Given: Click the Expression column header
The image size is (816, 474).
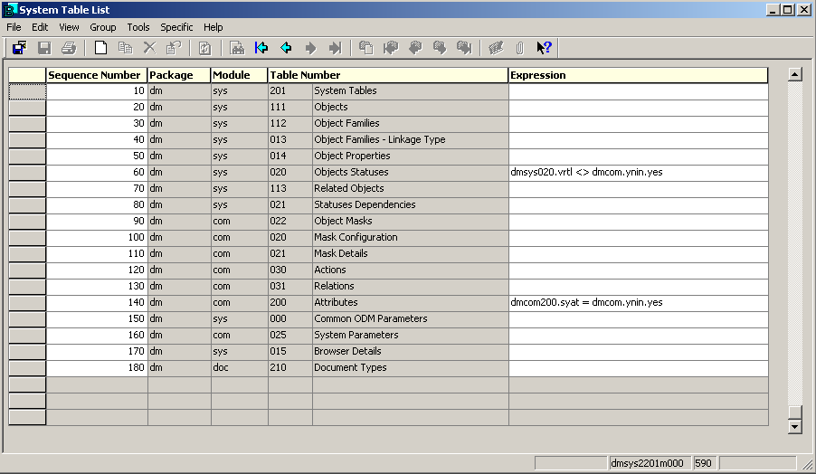Looking at the screenshot, I should [637, 75].
